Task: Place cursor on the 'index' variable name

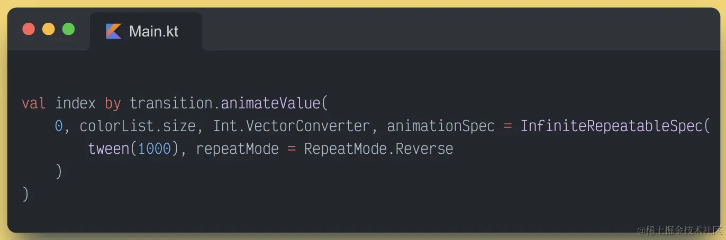Action: click(76, 103)
